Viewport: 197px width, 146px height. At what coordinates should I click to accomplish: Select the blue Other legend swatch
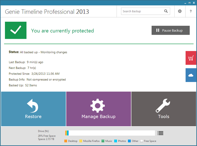coord(129,141)
